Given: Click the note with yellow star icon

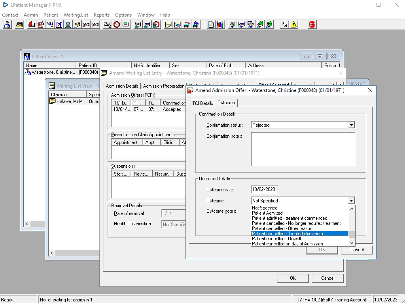Looking at the screenshot, I should tap(77, 25).
